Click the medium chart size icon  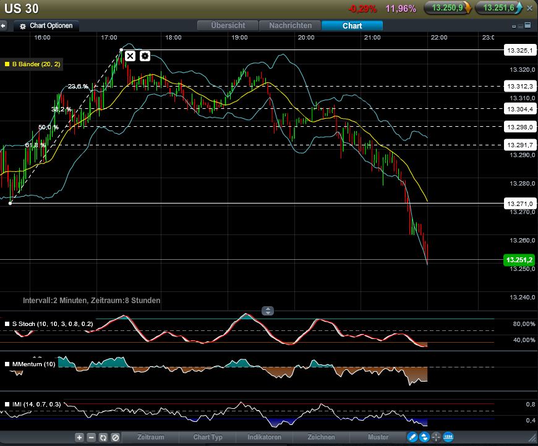(x=521, y=25)
